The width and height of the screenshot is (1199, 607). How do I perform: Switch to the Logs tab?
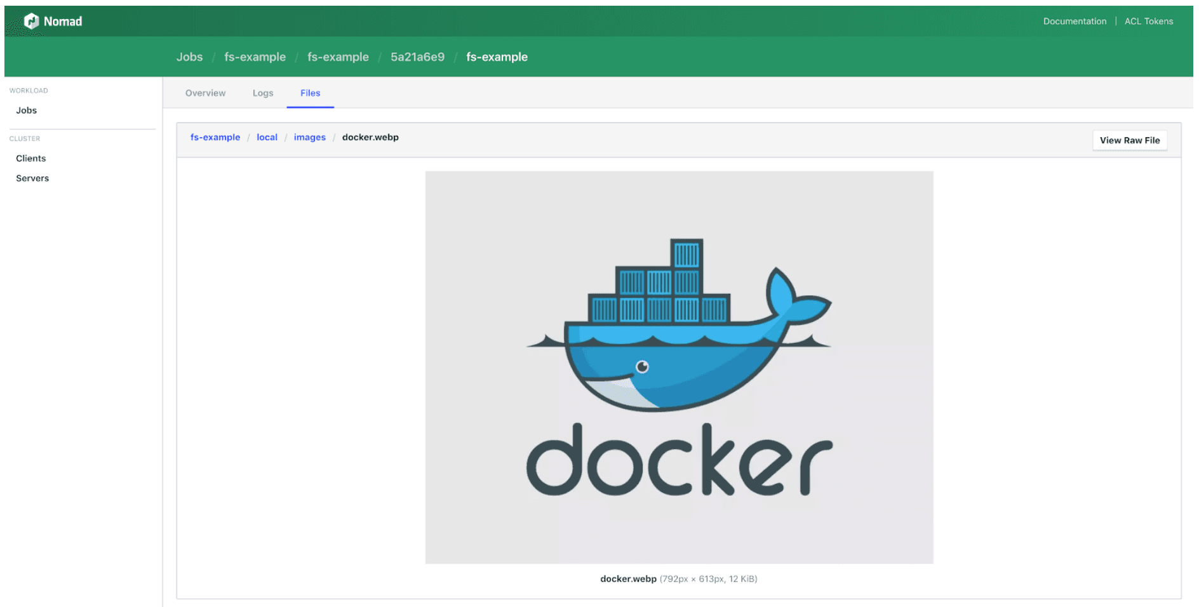[x=263, y=93]
